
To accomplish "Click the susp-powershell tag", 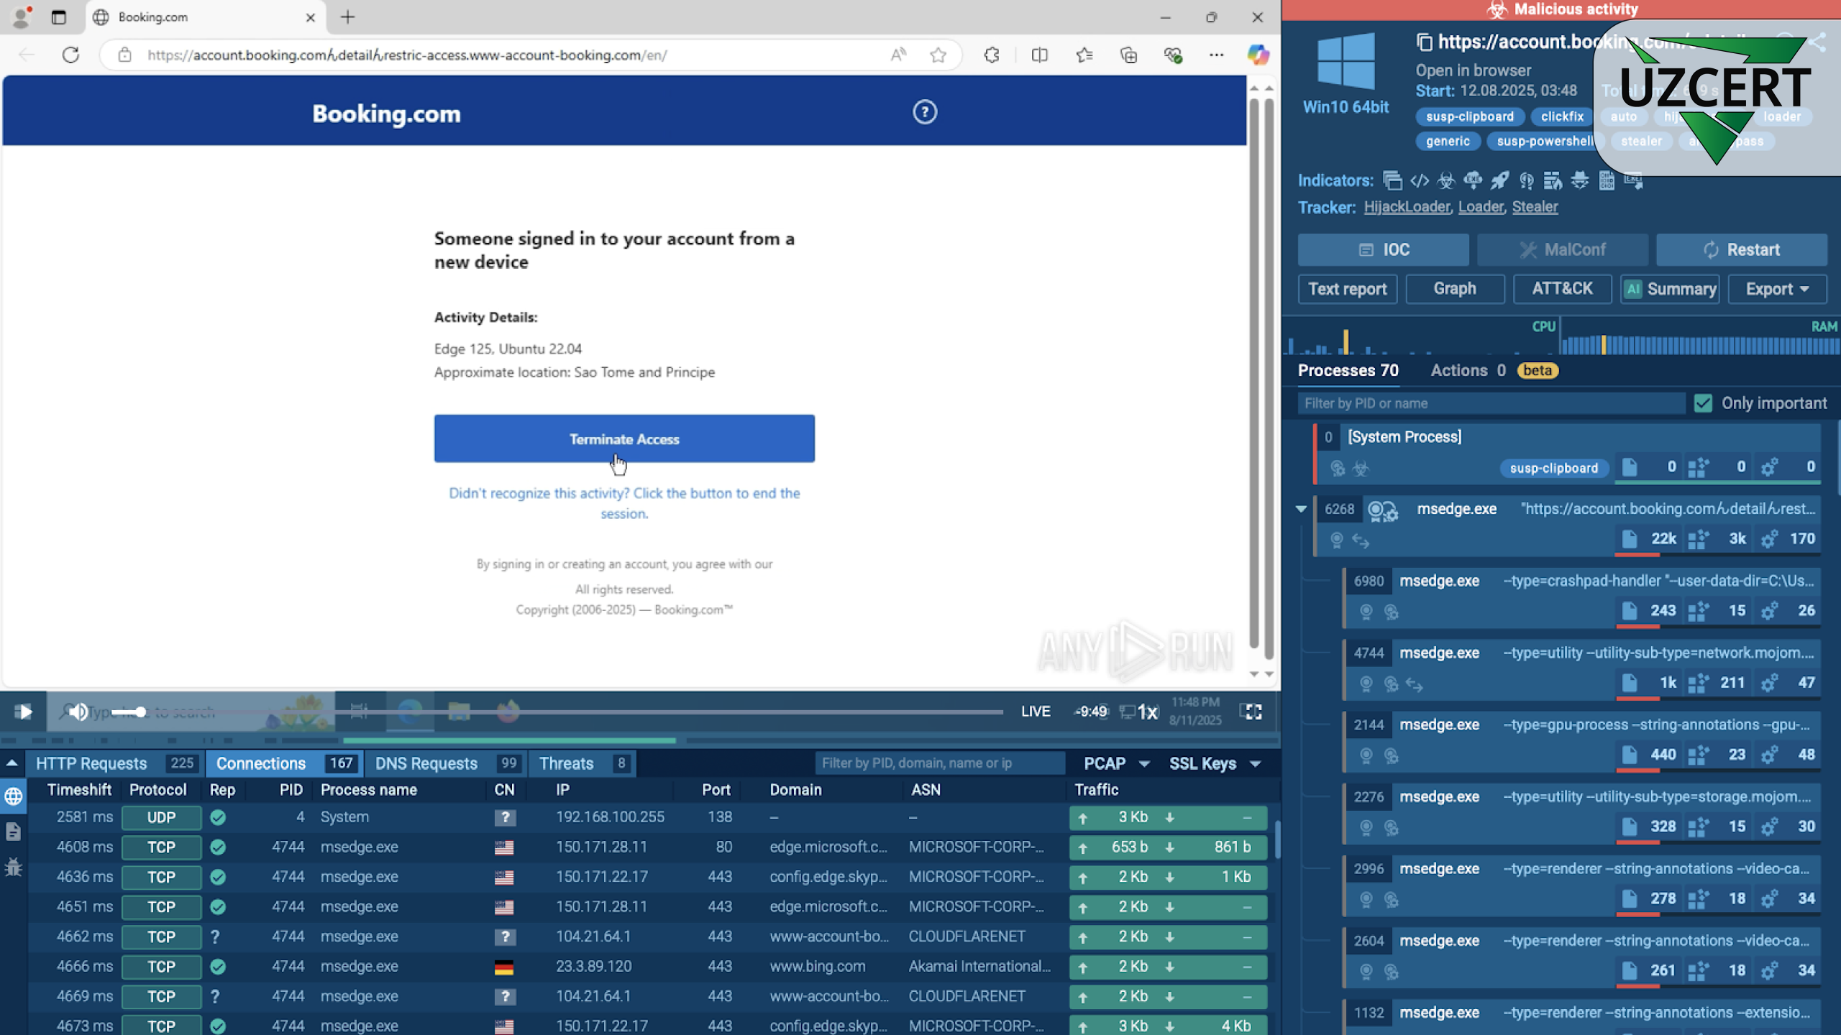I will [1545, 141].
